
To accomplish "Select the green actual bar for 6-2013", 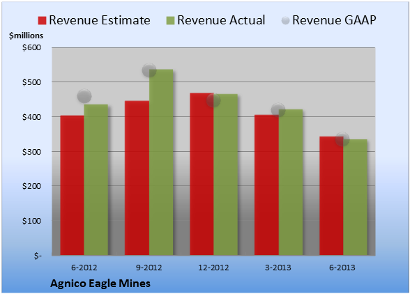I will (x=356, y=197).
